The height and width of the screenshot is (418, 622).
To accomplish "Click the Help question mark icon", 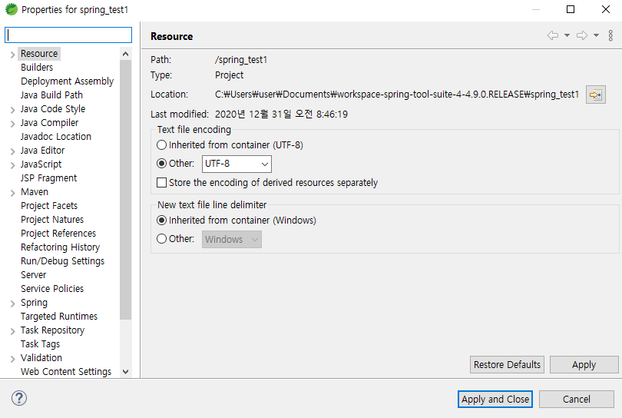I will click(x=19, y=398).
